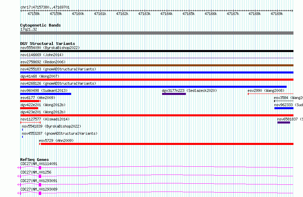Screen dimensions: 303x197
Task: Click the nsv1127577 (Alsmadi2014) label
Action: click(x=45, y=119)
